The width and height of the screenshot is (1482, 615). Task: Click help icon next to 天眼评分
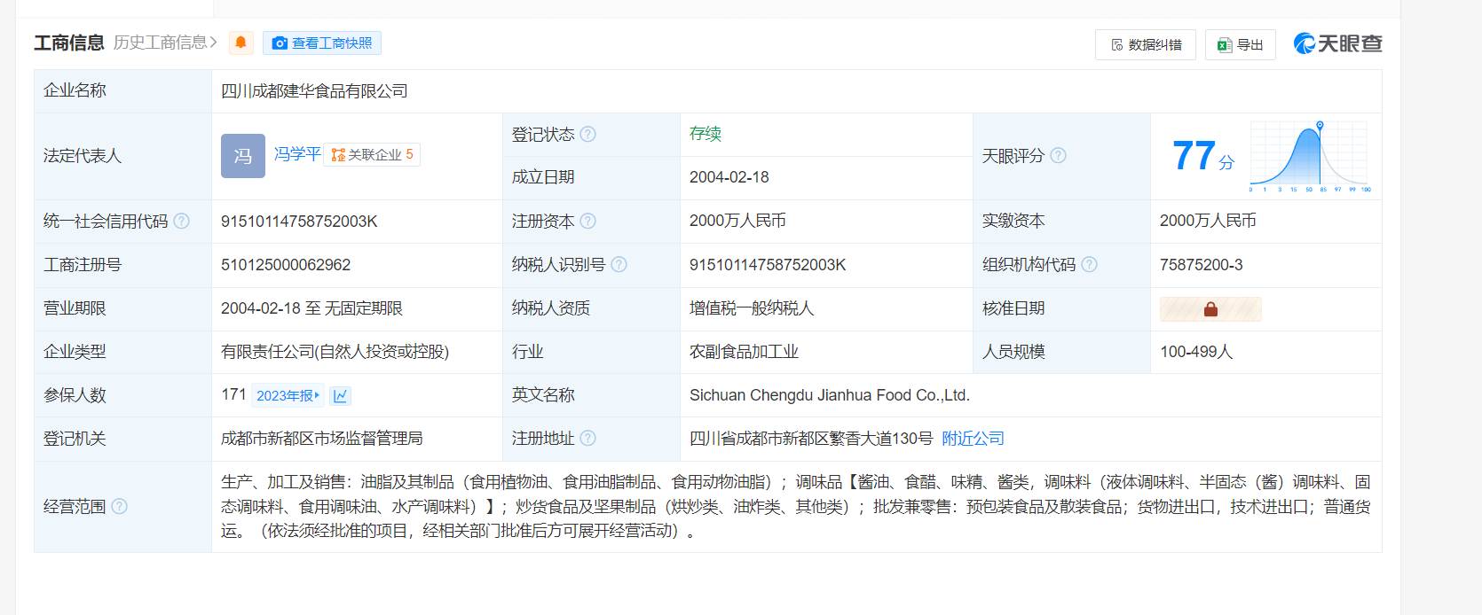click(1058, 155)
